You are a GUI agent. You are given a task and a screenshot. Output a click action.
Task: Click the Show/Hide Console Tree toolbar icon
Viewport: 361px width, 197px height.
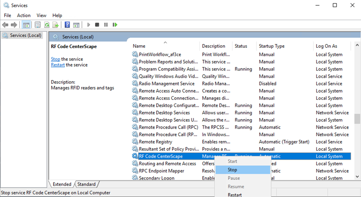[x=26, y=25]
